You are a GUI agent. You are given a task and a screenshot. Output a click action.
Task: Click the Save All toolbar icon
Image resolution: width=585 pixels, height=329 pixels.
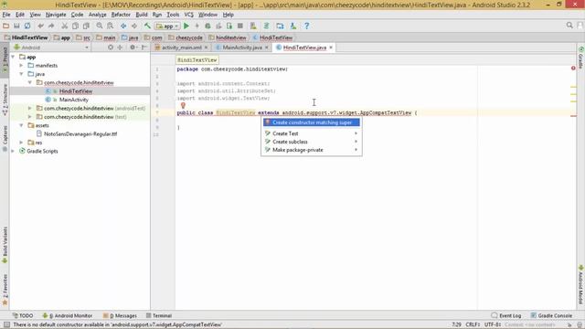pos(16,27)
